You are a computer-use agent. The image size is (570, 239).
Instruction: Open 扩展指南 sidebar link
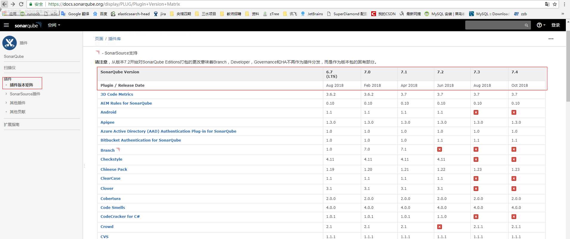(x=12, y=125)
